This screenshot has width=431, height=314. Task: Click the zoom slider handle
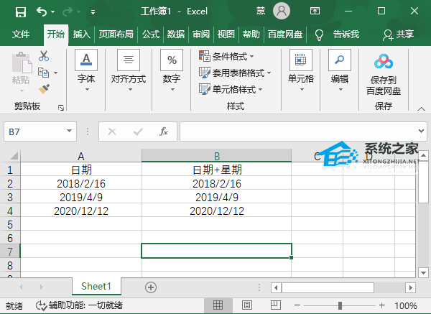point(340,305)
